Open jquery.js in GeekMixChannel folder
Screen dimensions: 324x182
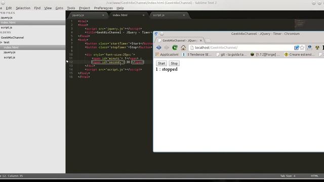(10, 53)
